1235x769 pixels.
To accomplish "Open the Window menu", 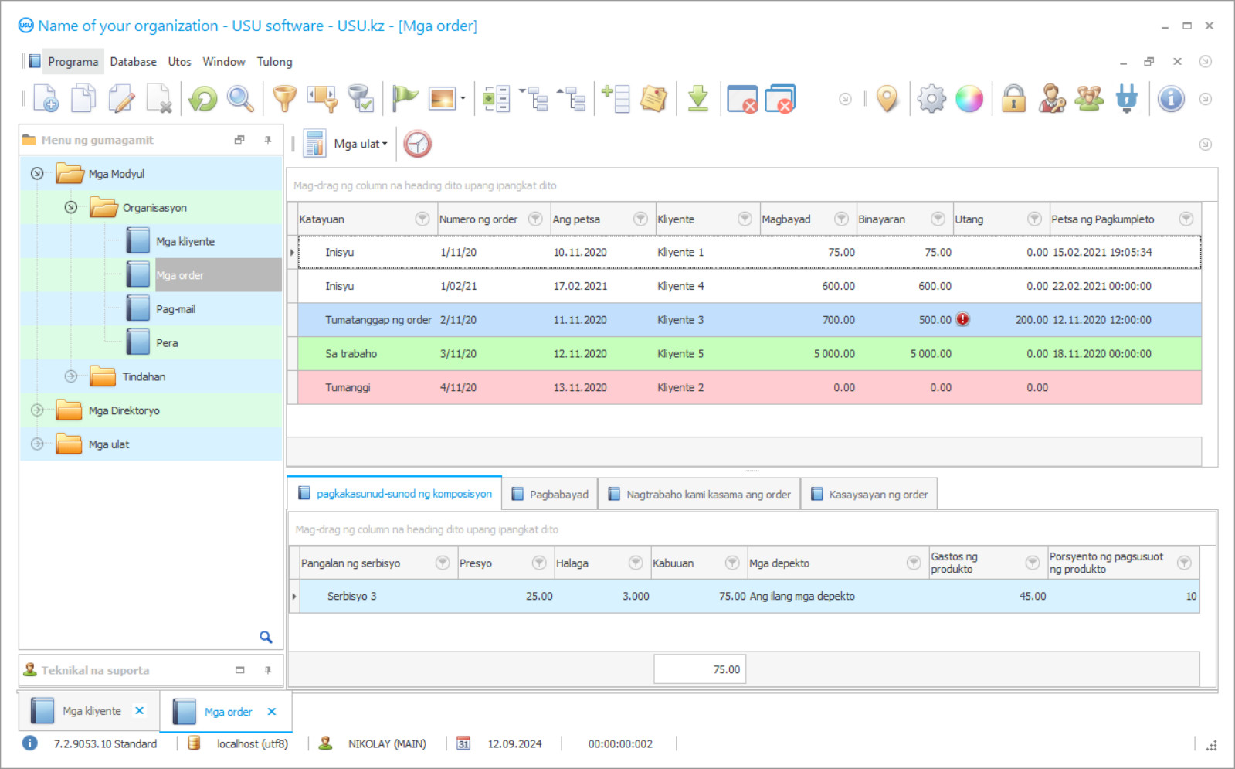I will tap(224, 62).
